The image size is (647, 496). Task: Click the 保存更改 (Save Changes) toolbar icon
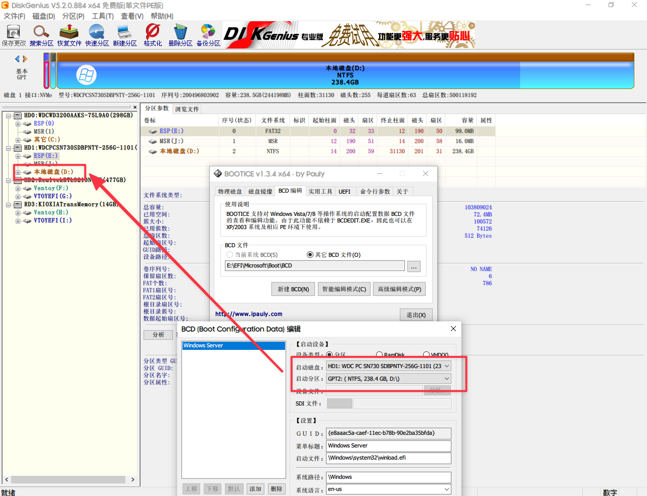click(x=14, y=35)
